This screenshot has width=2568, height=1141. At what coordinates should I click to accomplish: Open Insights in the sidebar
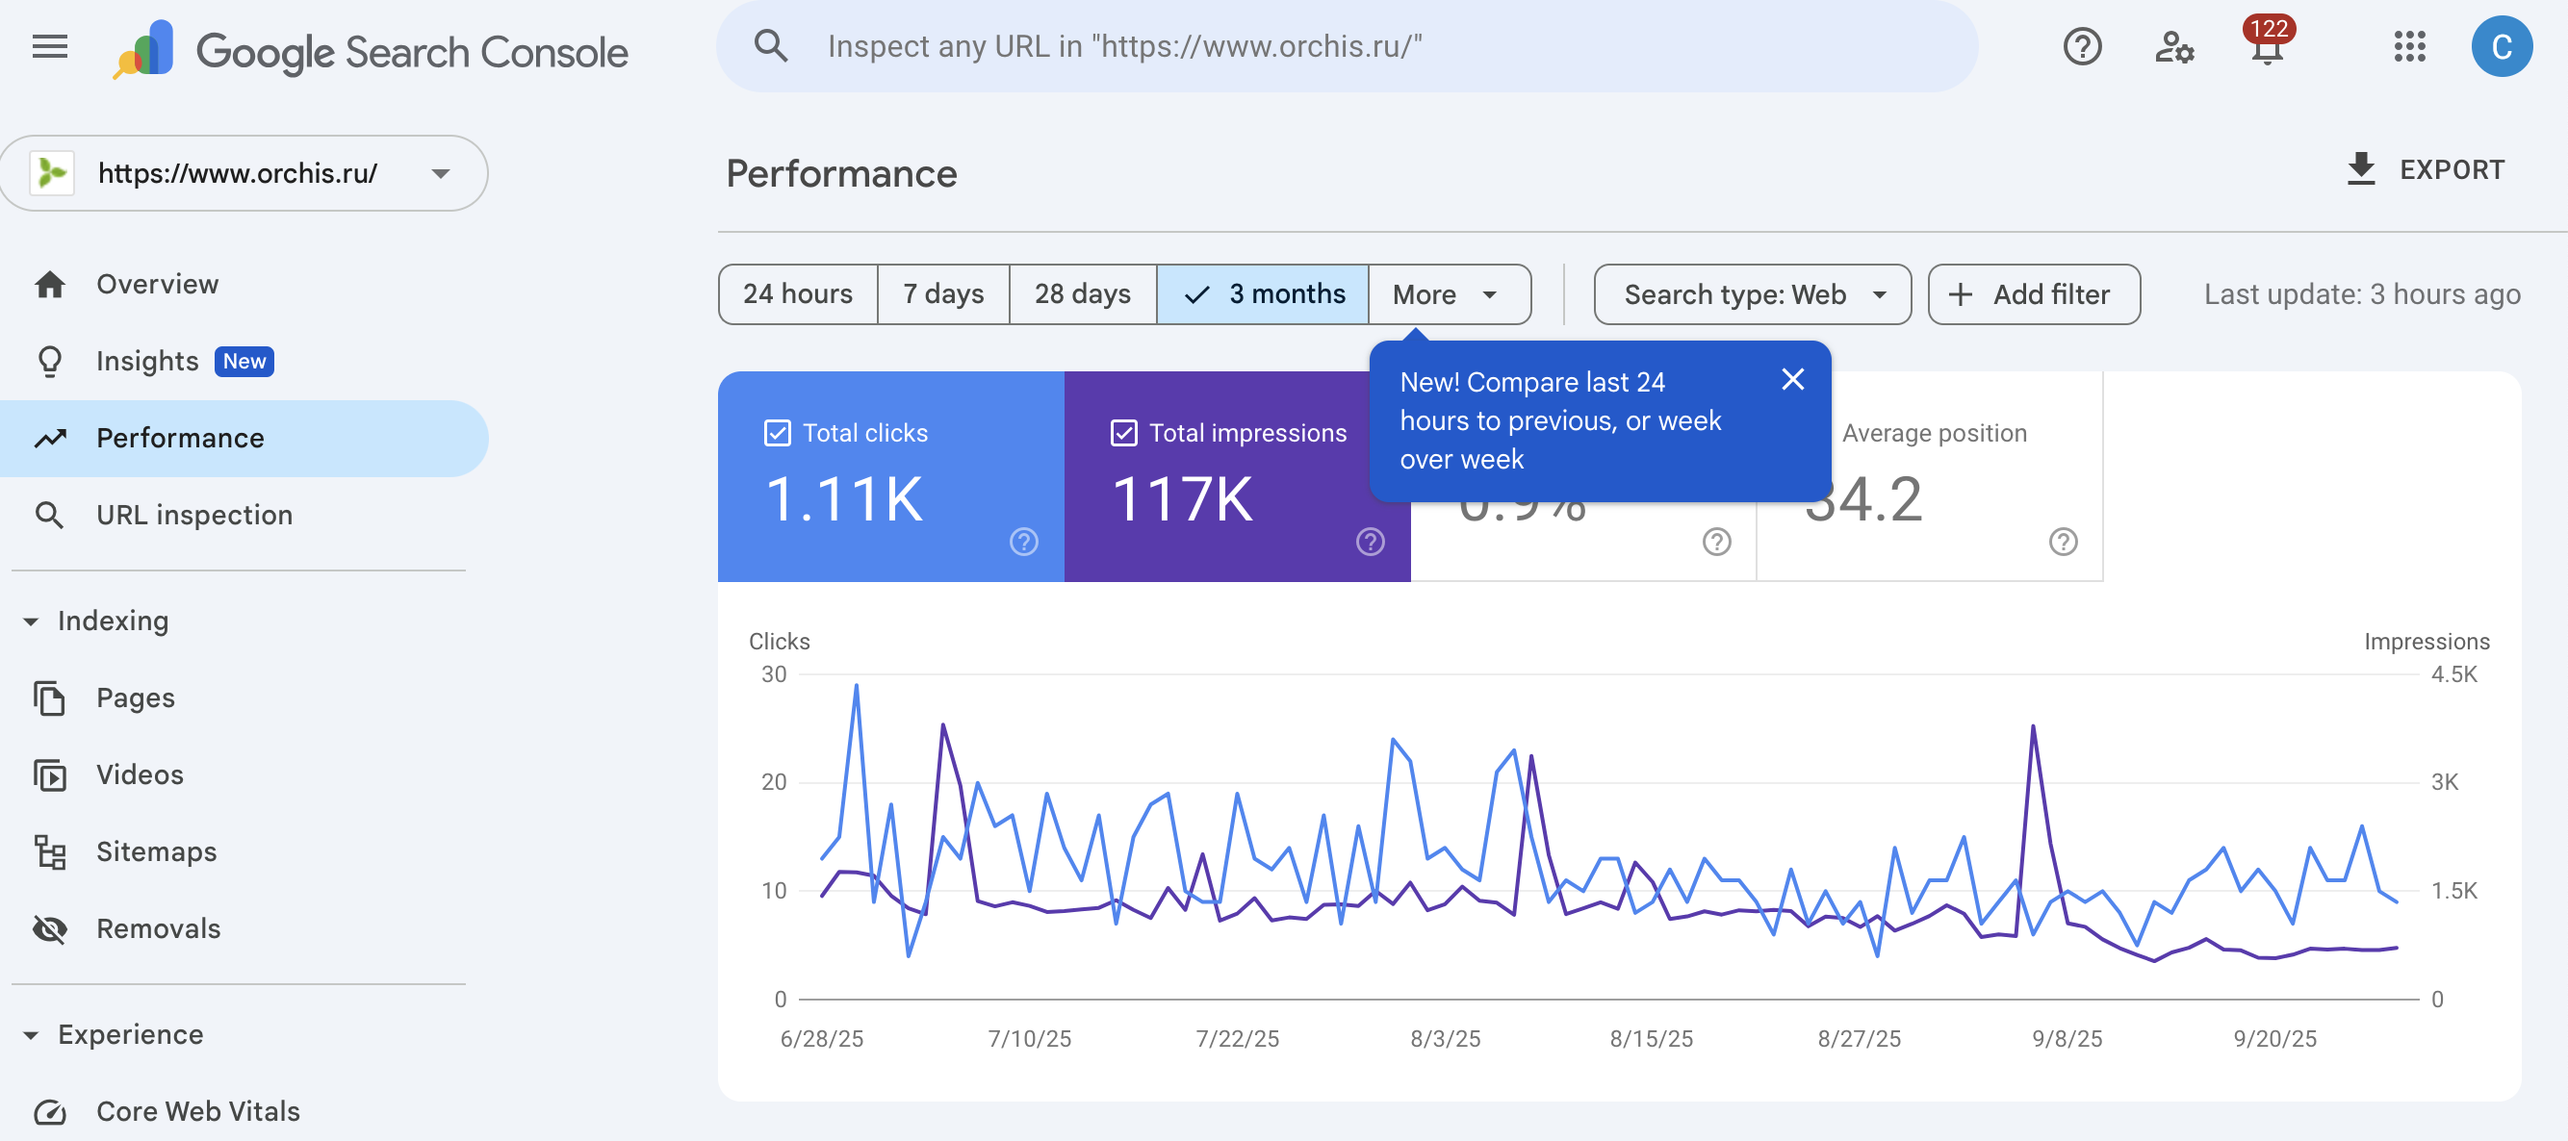pyautogui.click(x=147, y=361)
